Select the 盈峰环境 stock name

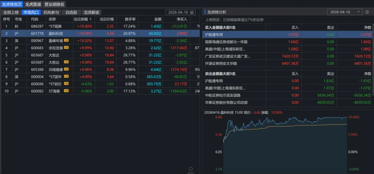point(56,40)
